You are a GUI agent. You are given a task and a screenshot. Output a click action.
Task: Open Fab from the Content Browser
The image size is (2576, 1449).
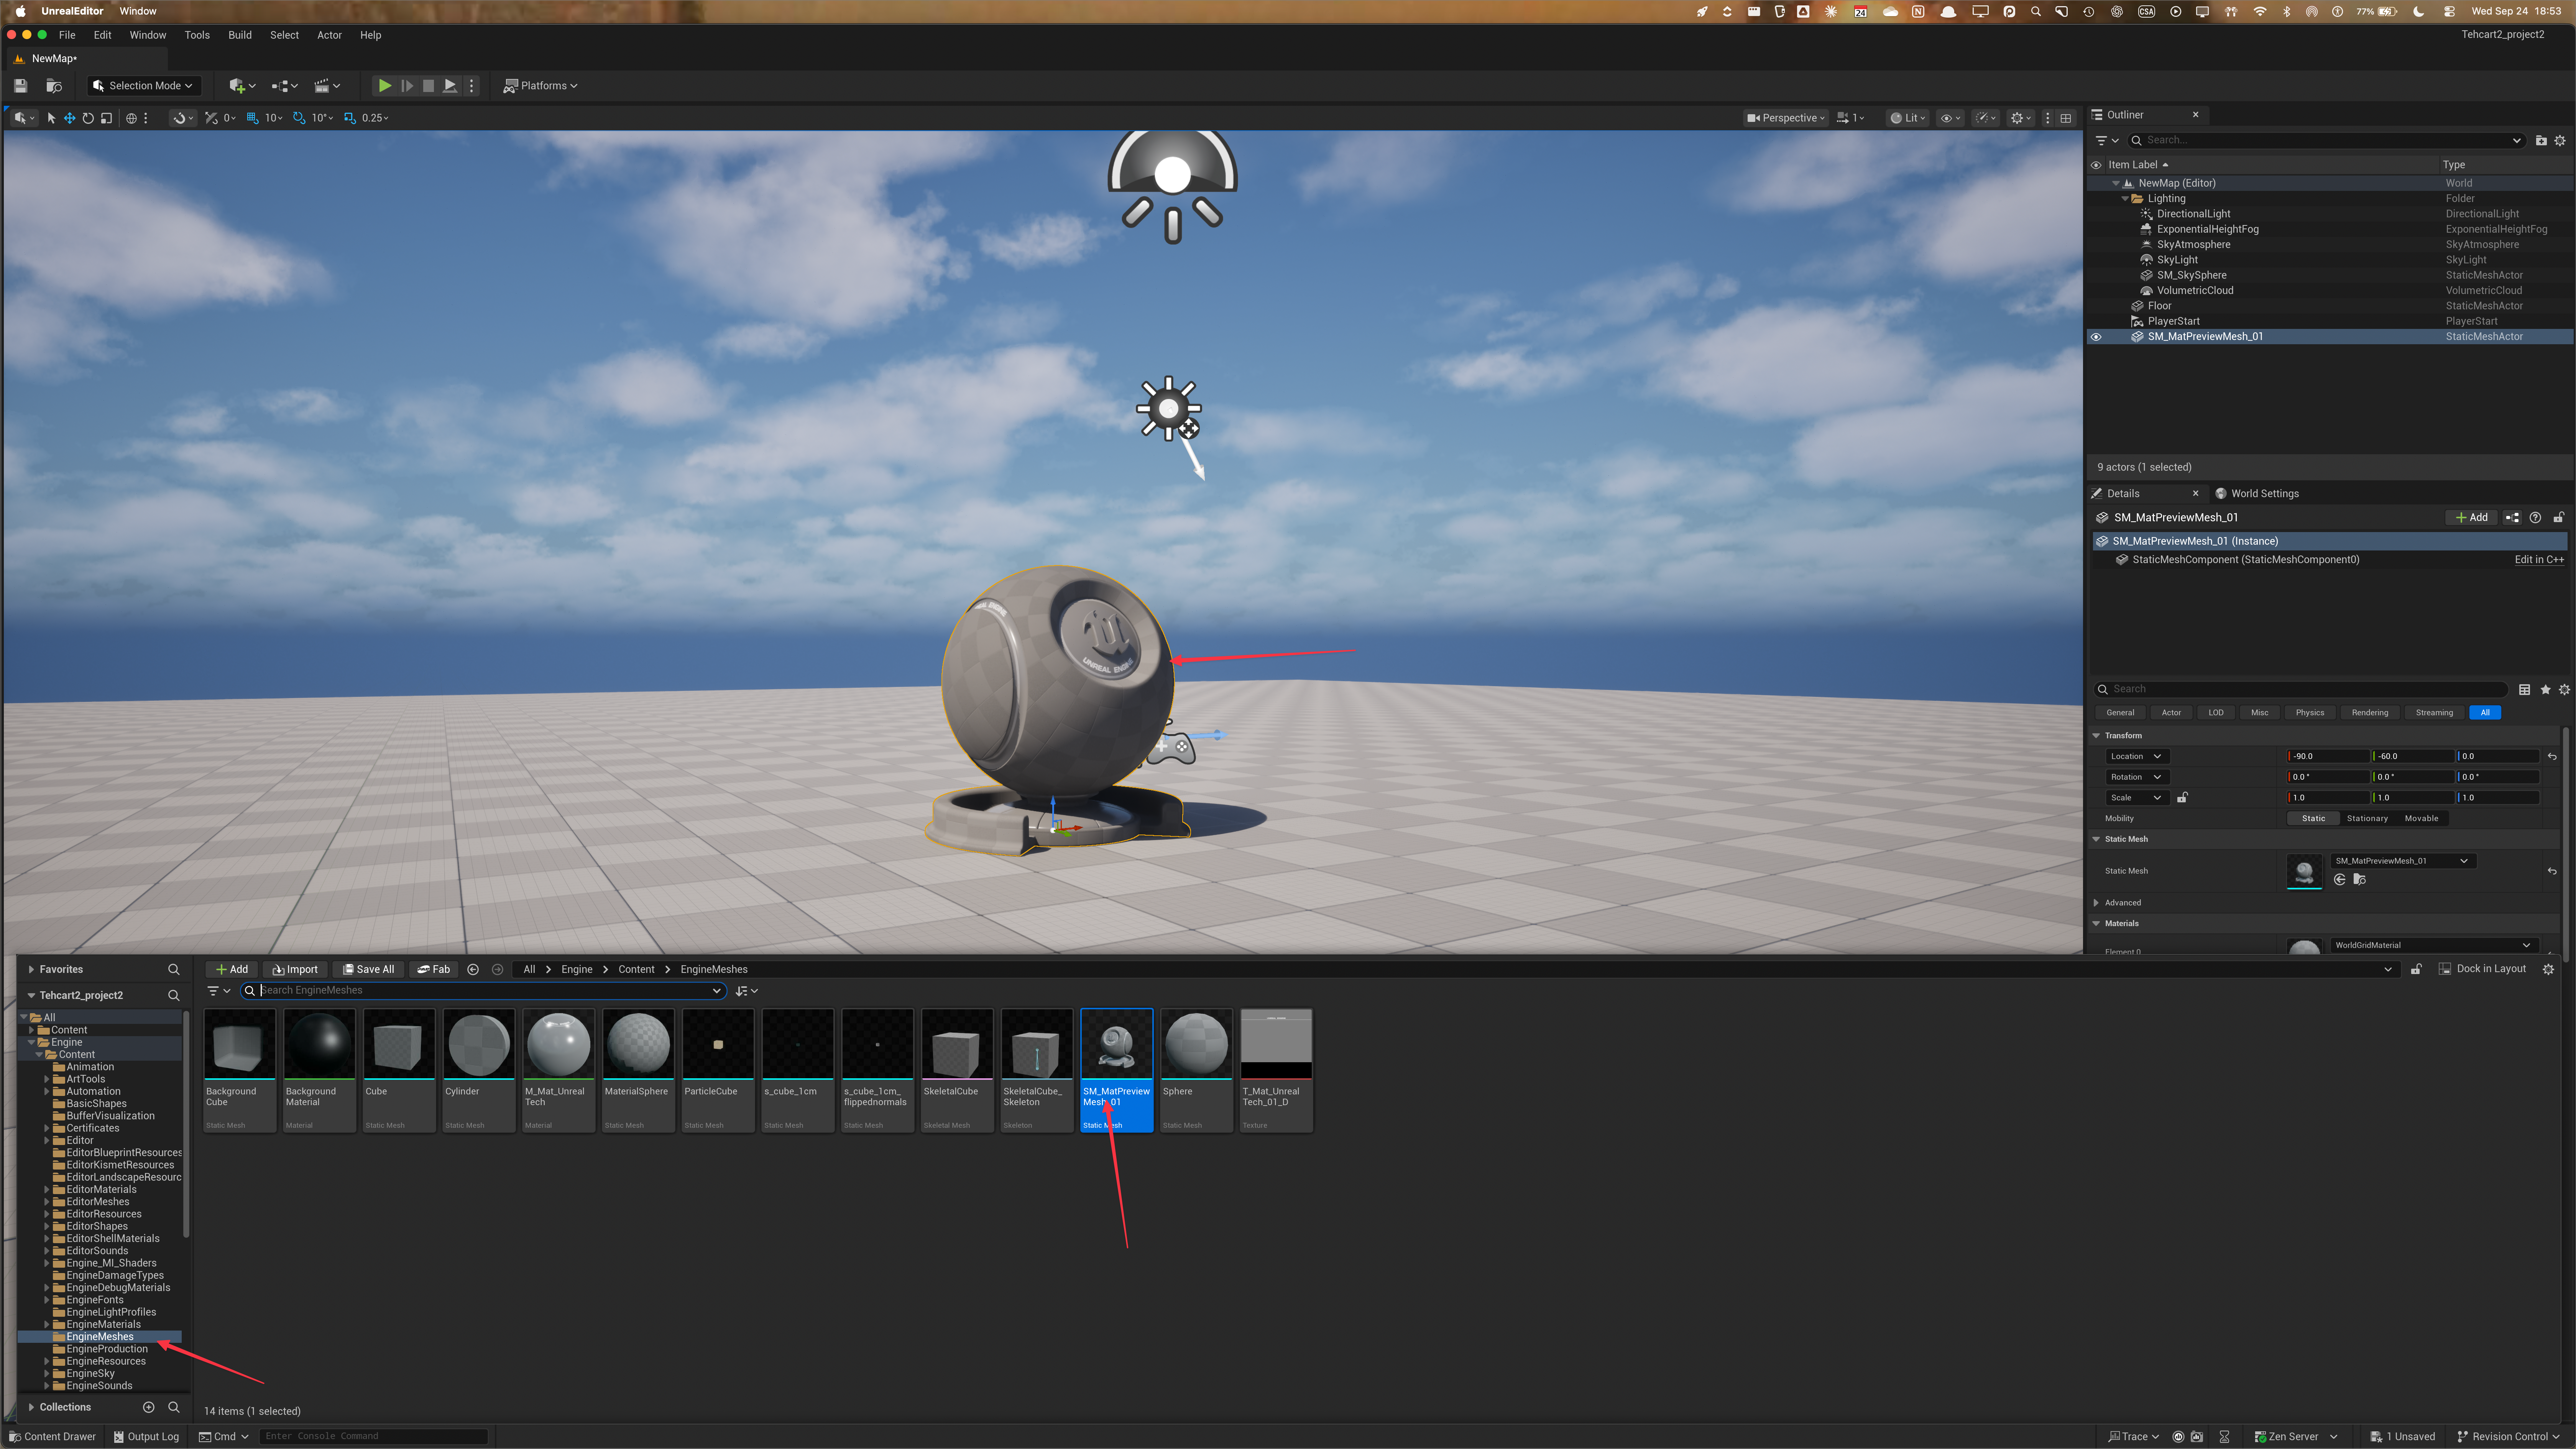coord(433,970)
